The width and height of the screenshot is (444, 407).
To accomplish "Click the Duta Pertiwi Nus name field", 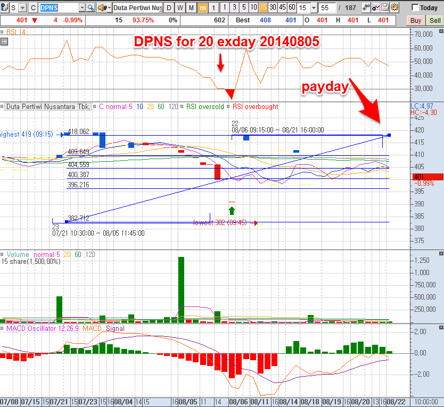I will click(137, 8).
